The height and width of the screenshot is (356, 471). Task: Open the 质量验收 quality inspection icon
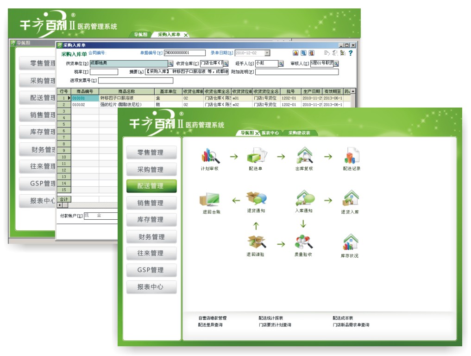point(303,242)
